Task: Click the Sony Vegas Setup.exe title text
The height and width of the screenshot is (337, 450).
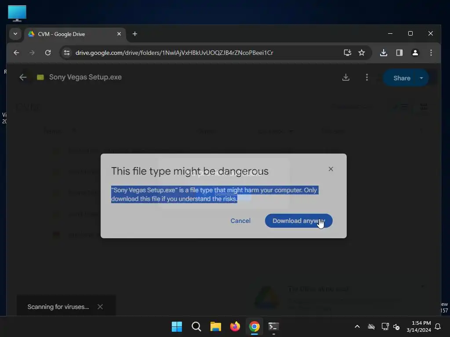Action: coord(85,77)
